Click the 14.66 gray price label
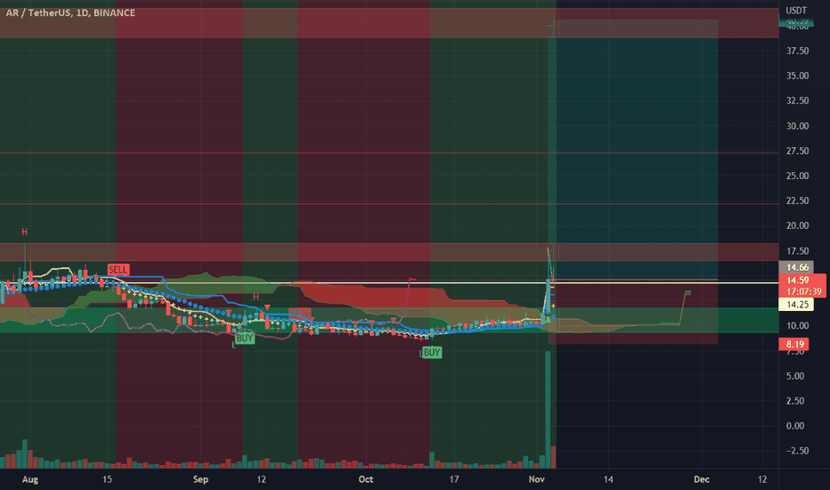The image size is (830, 490). click(x=797, y=267)
